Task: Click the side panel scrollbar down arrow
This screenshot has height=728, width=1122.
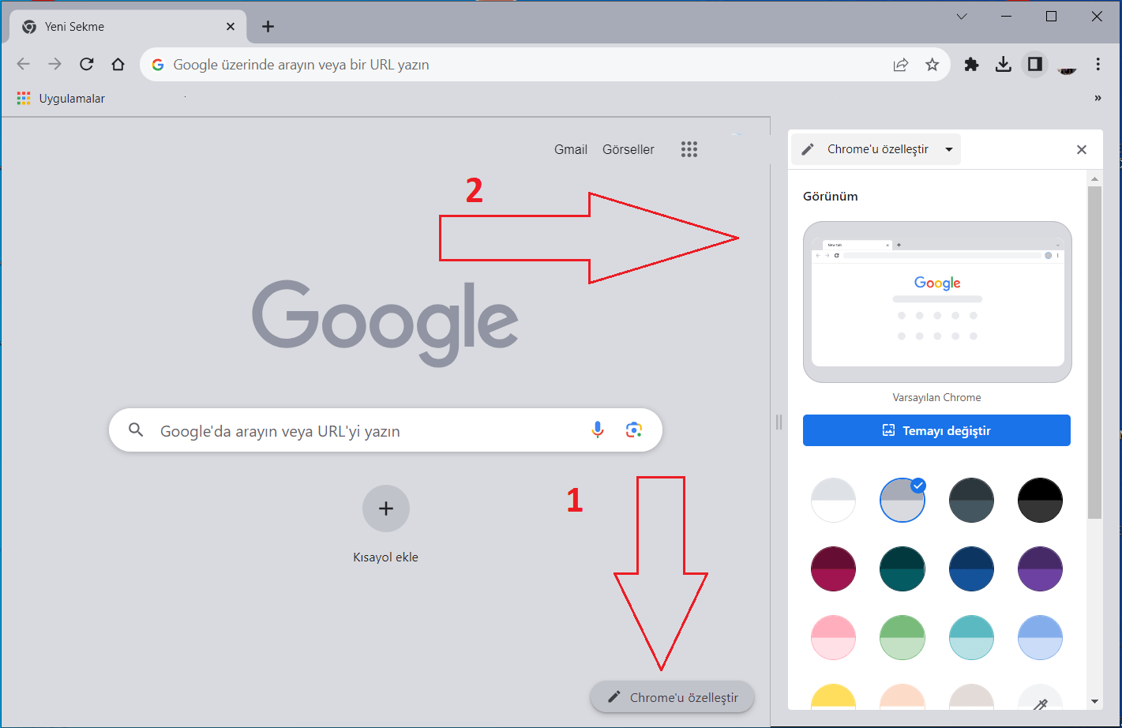Action: click(1094, 701)
